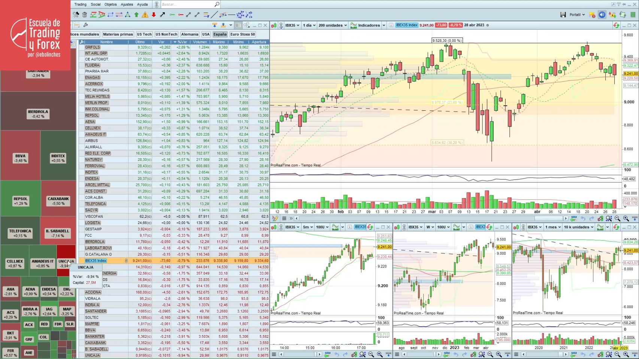This screenshot has width=639, height=359.
Task: Select the triangle drawing tool
Action: coord(128,15)
